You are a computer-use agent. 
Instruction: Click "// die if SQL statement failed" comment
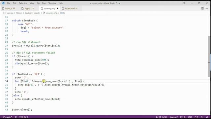pos(33,53)
